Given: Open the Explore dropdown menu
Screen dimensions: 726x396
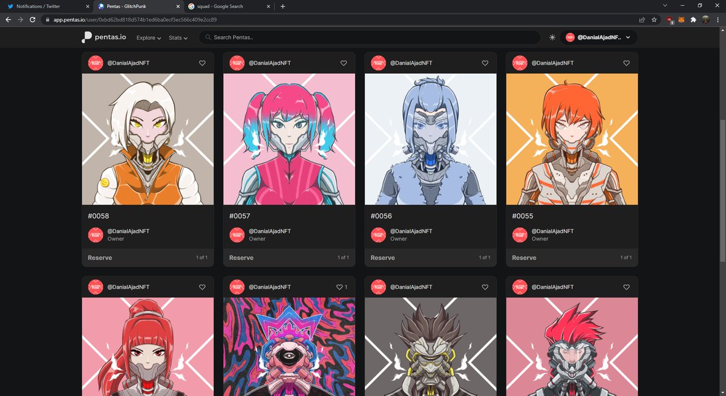Looking at the screenshot, I should coord(148,37).
